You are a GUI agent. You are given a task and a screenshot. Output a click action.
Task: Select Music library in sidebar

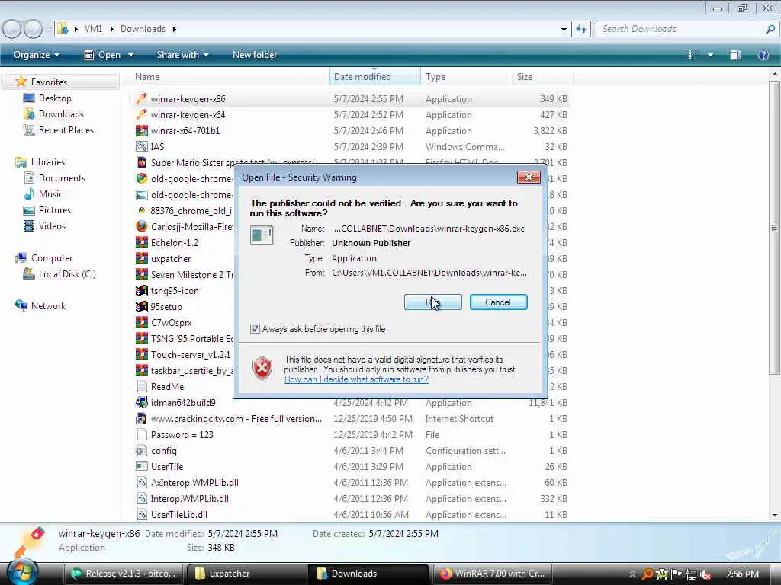(43, 194)
